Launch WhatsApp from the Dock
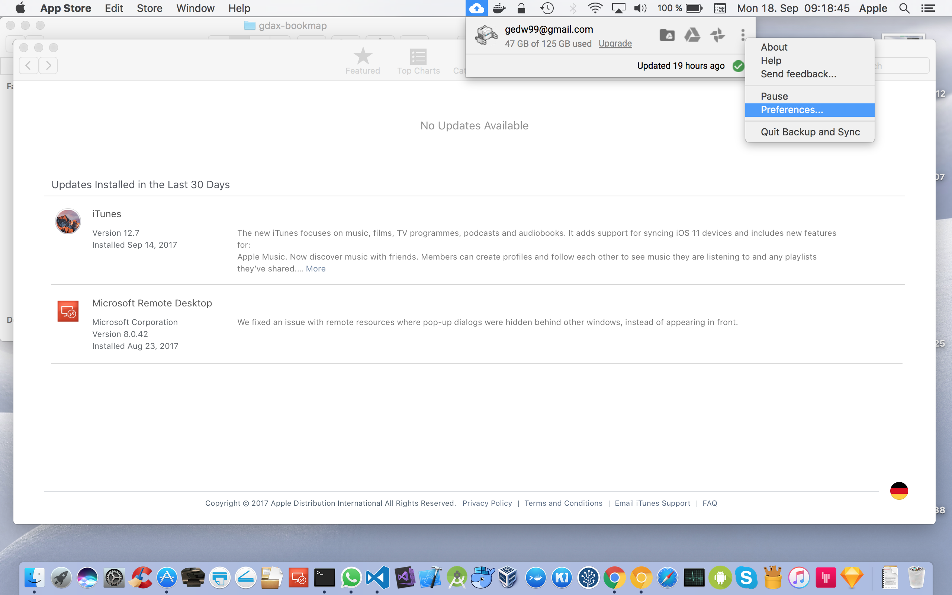 click(351, 577)
